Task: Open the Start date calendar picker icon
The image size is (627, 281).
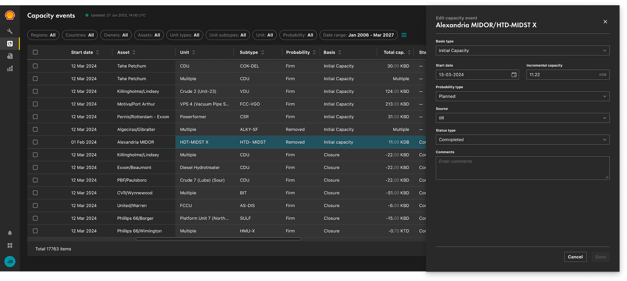Action: 514,74
